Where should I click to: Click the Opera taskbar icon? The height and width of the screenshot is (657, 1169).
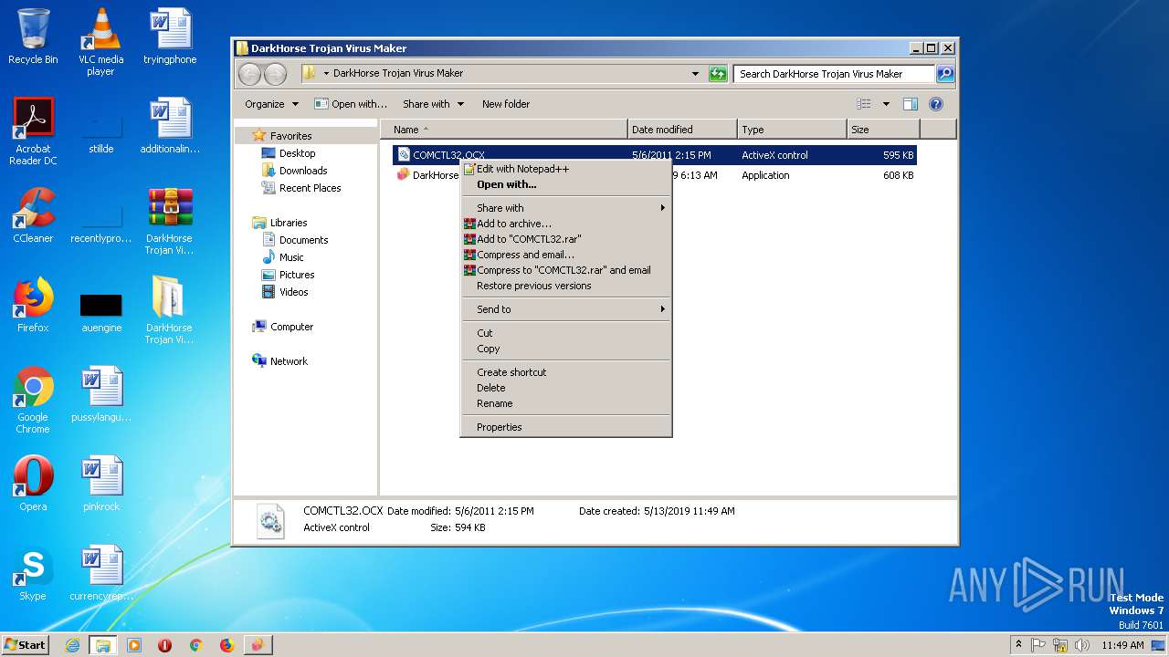point(165,645)
